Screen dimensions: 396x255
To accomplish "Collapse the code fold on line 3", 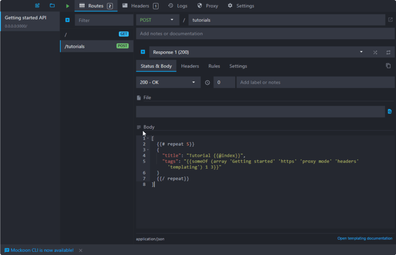I will [148, 150].
